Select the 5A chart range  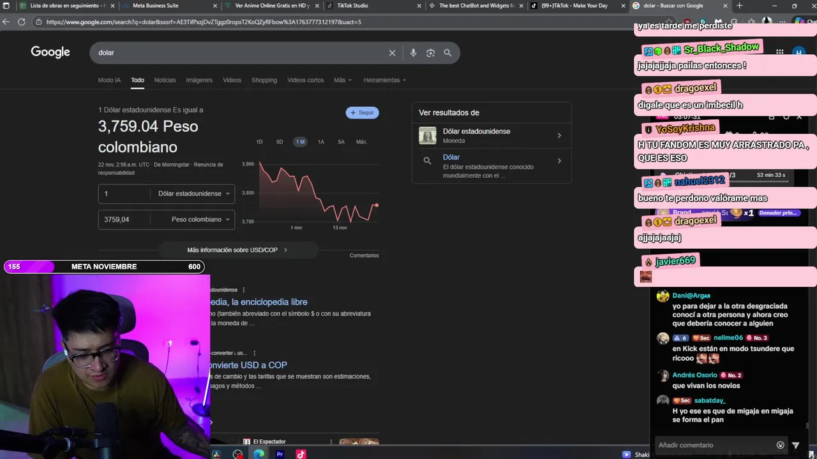[x=341, y=142]
